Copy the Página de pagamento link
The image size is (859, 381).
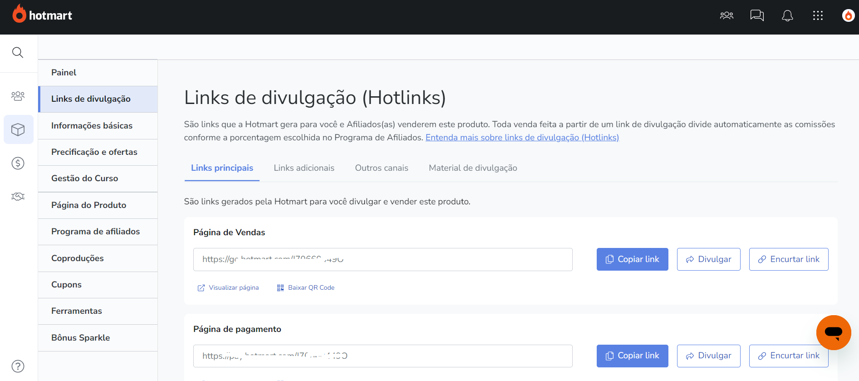(632, 356)
